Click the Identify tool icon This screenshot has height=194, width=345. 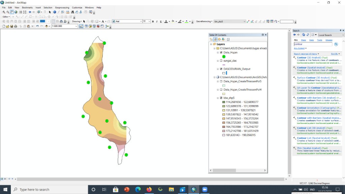pyautogui.click(x=55, y=12)
